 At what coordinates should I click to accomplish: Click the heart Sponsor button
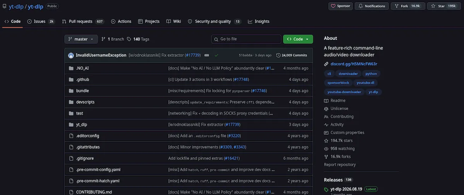341,6
